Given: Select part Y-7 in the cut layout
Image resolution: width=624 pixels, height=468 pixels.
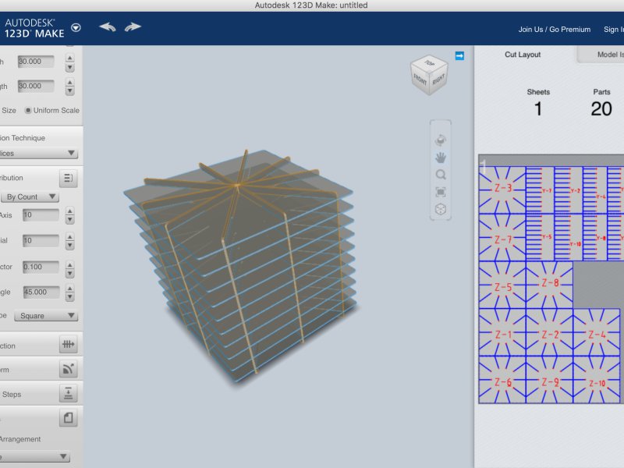Looking at the screenshot, I should coord(540,190).
